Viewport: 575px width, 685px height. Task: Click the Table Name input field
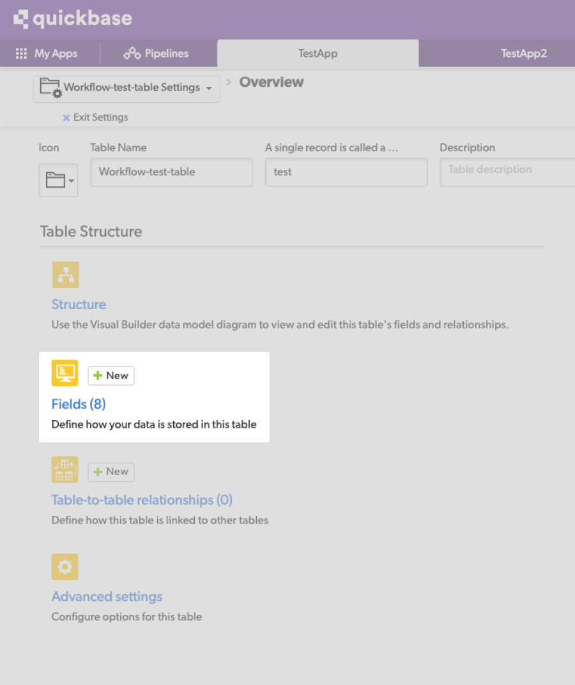[x=171, y=172]
